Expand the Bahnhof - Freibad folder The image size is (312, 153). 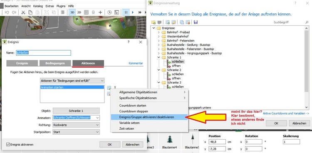(158, 32)
